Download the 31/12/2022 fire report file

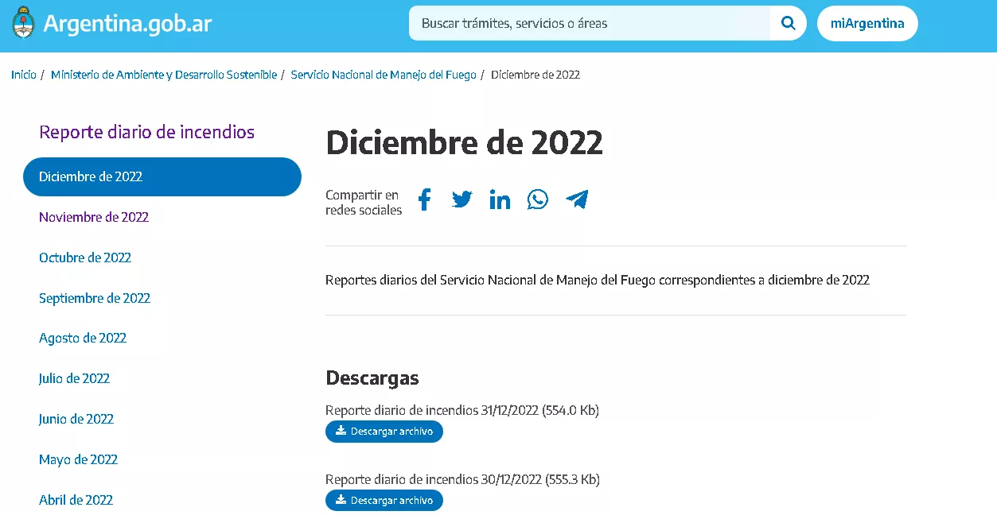coord(384,432)
